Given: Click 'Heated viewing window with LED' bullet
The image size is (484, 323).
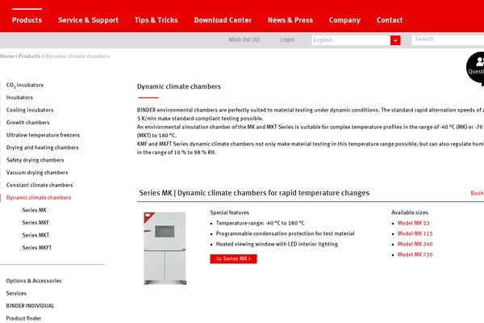Looking at the screenshot, I should point(277,244).
